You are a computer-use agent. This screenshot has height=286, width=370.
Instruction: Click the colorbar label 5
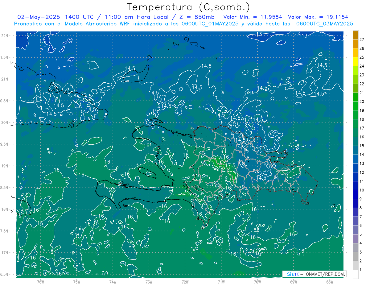coord(361,234)
